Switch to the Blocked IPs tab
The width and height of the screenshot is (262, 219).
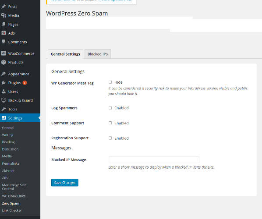(98, 54)
